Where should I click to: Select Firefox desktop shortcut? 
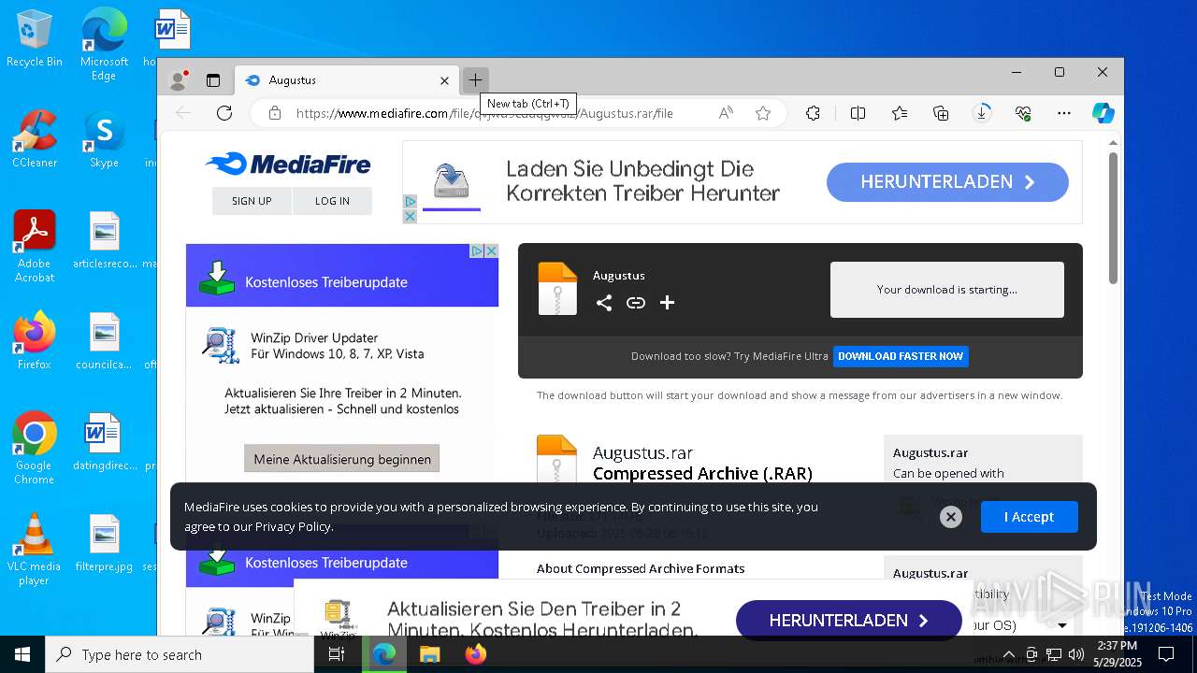[x=35, y=341]
